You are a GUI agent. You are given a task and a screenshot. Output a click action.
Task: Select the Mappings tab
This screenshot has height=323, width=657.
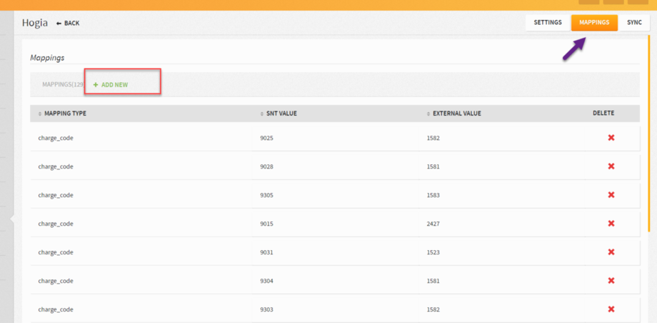coord(594,23)
